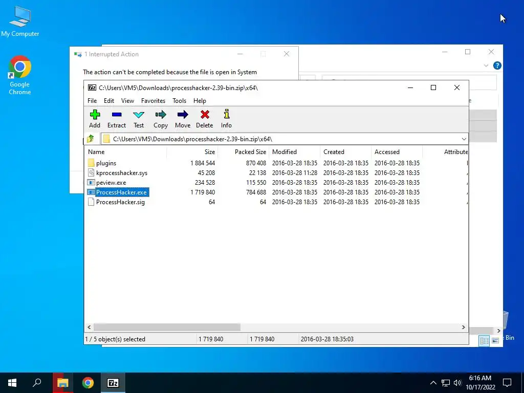Switch Explorer to details view icon
The height and width of the screenshot is (393, 524).
coord(484,341)
